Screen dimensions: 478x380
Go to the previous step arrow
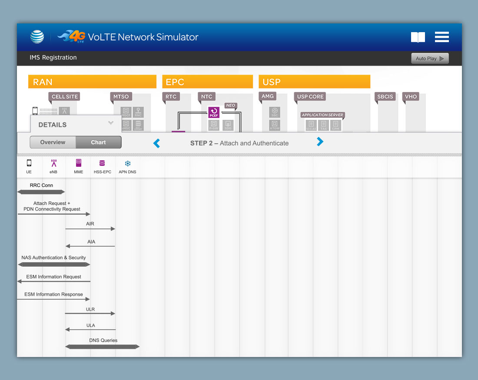pos(157,143)
